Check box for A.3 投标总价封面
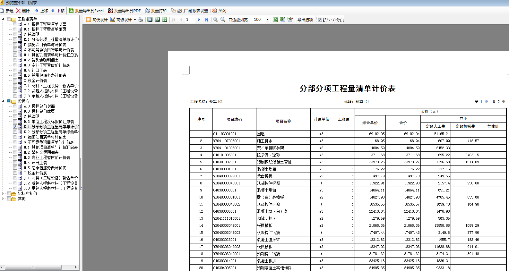 15,106
